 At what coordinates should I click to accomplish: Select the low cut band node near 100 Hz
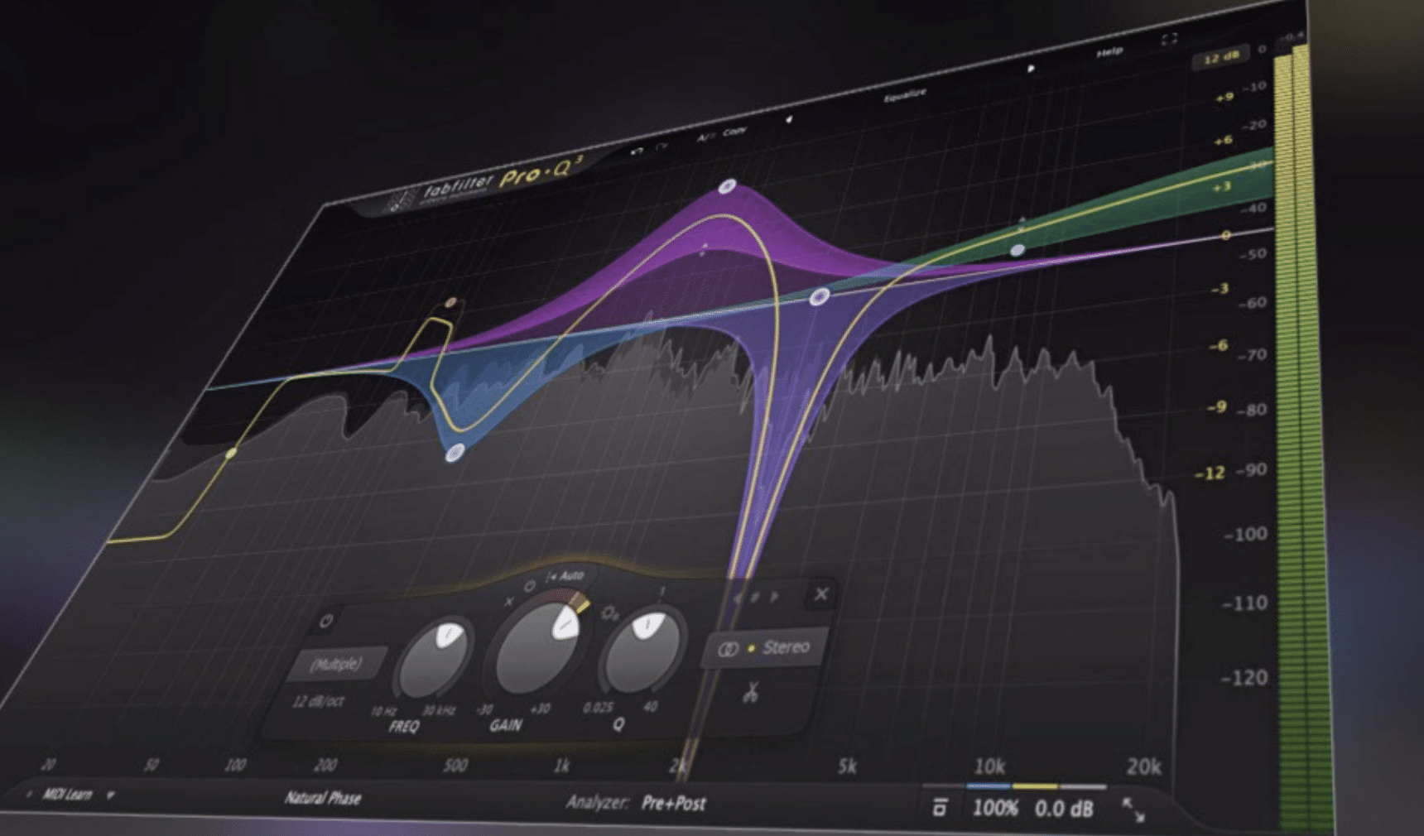click(231, 453)
